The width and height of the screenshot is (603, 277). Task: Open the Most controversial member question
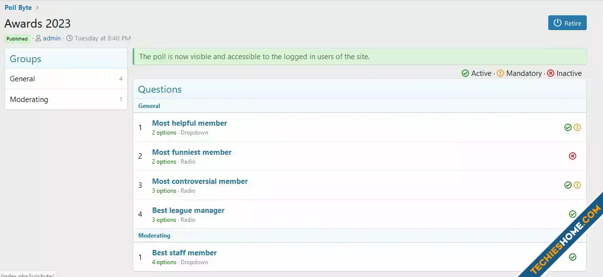(x=200, y=181)
